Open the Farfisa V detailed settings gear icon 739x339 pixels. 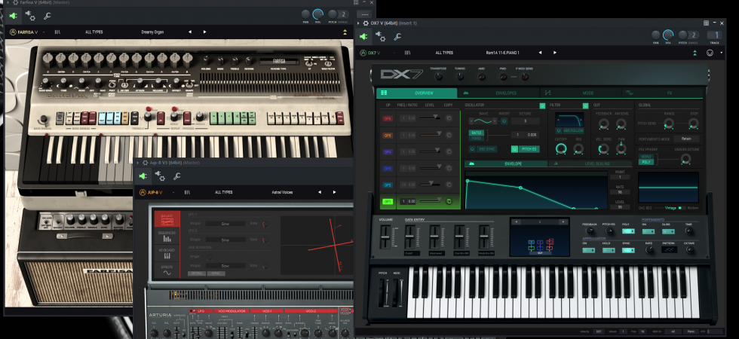[30, 16]
